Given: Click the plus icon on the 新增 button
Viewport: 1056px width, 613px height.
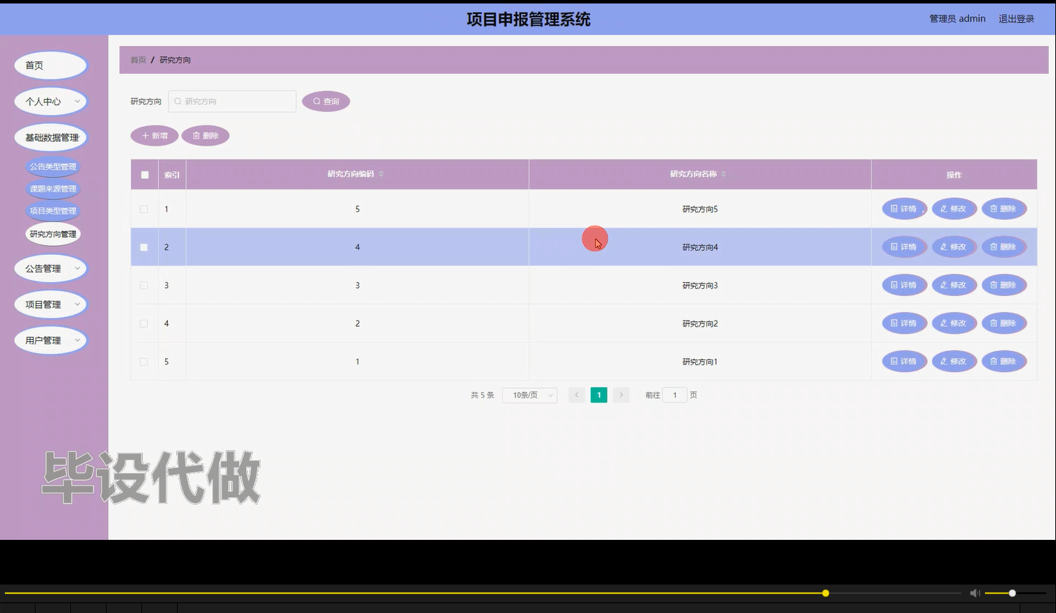Looking at the screenshot, I should coord(144,135).
